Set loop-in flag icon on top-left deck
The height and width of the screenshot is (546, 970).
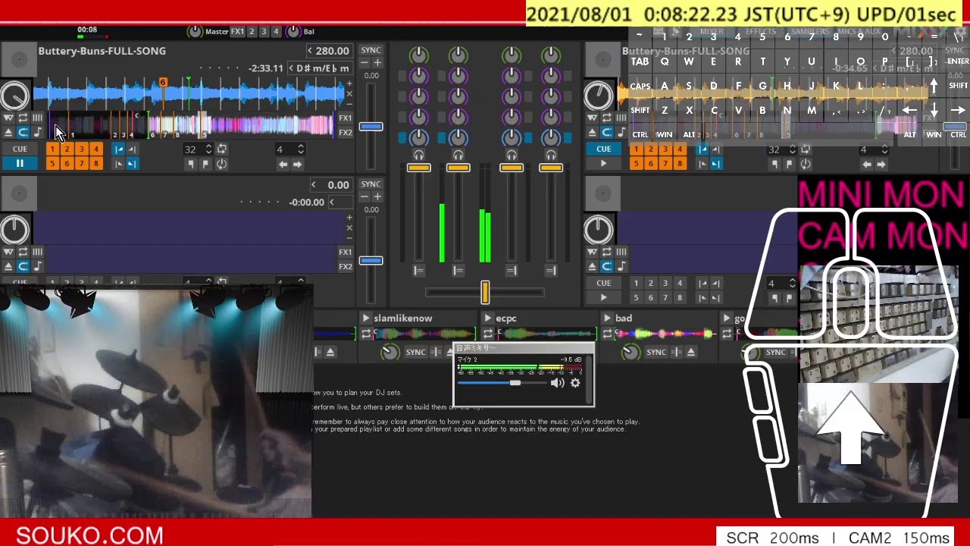[x=191, y=164]
